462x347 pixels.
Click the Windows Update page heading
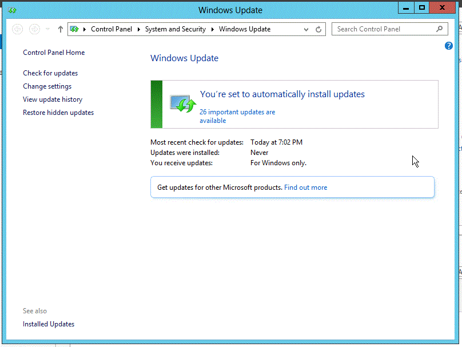pos(185,58)
